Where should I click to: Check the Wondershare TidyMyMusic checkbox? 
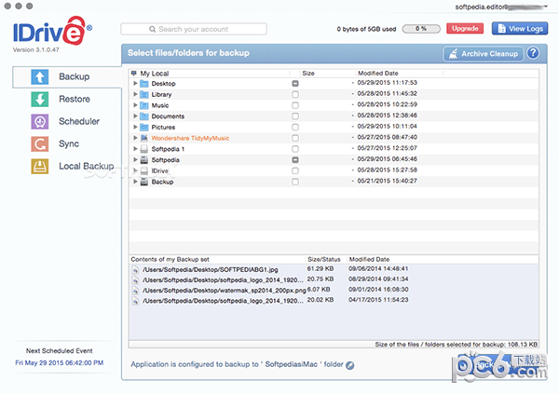295,138
